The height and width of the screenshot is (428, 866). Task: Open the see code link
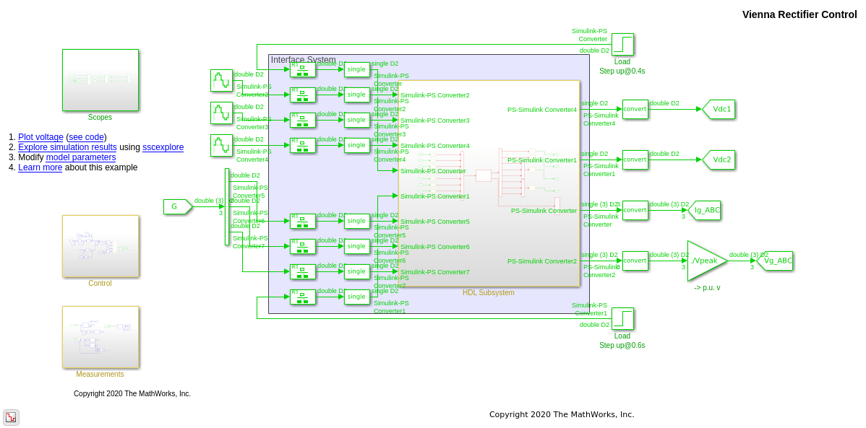pyautogui.click(x=86, y=137)
